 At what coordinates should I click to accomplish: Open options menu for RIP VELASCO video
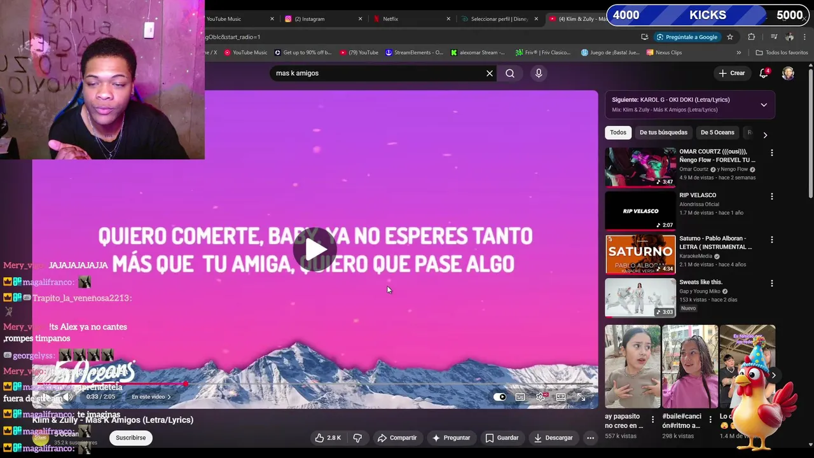click(772, 197)
